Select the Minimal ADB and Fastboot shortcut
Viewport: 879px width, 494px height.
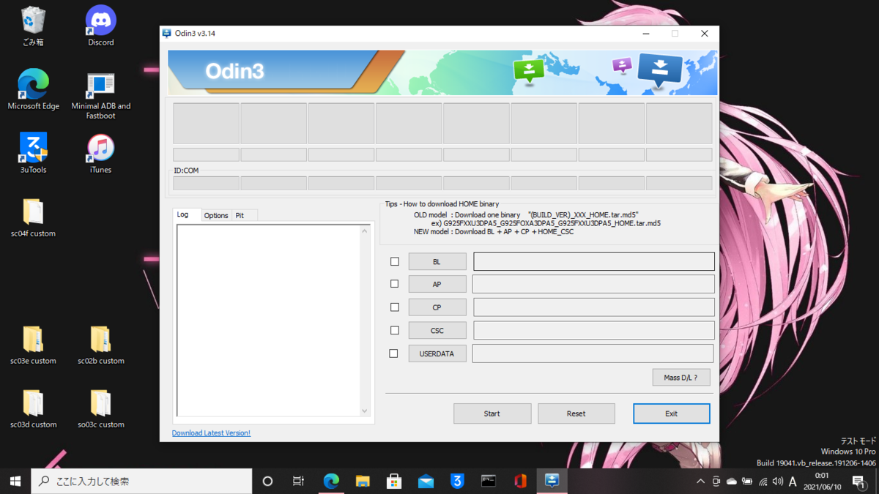pyautogui.click(x=100, y=94)
